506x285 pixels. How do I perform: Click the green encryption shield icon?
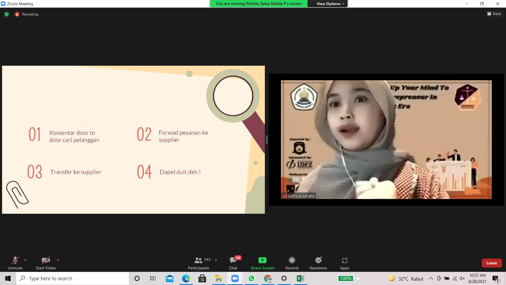[6, 14]
